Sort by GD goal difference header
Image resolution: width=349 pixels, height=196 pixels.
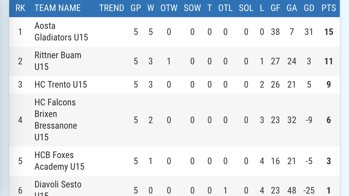[x=309, y=8]
